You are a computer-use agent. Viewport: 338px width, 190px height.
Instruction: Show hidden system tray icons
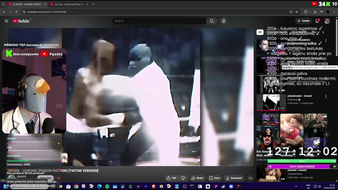296,187
